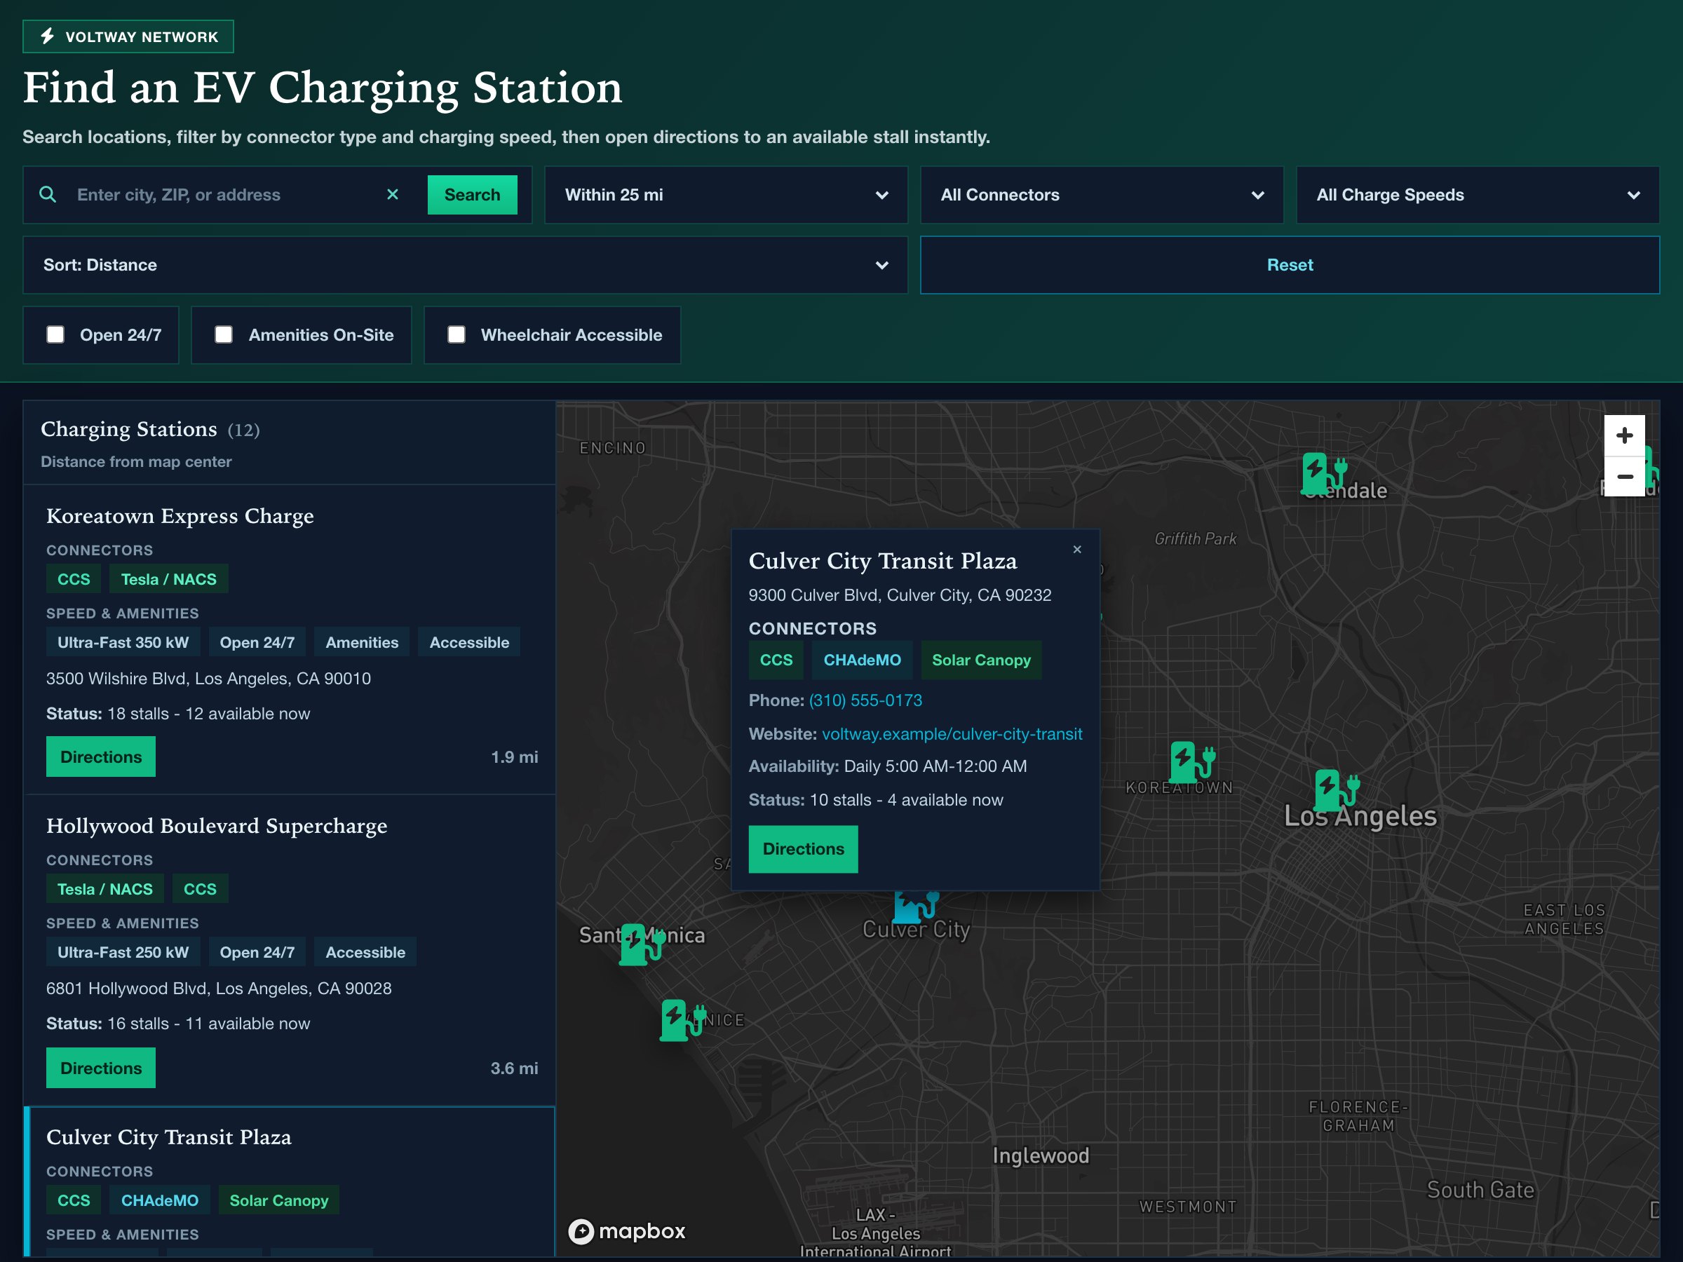Image resolution: width=1683 pixels, height=1262 pixels.
Task: Open the All Connectors dropdown
Action: click(x=1102, y=195)
